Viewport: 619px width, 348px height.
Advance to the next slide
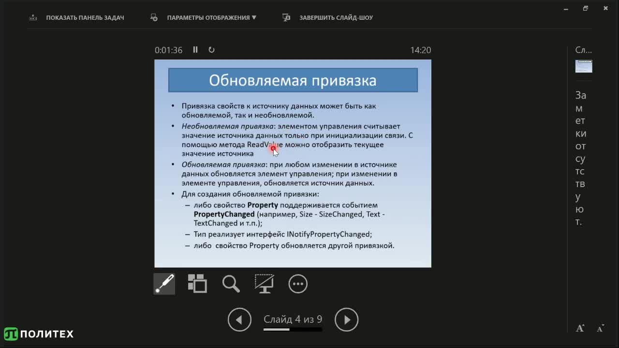tap(346, 319)
